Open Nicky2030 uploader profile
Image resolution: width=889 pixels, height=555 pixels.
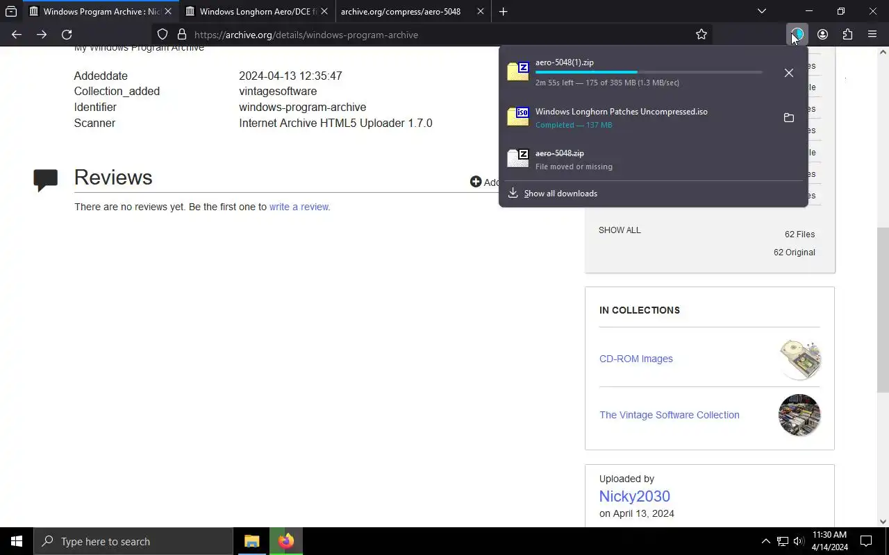coord(635,496)
